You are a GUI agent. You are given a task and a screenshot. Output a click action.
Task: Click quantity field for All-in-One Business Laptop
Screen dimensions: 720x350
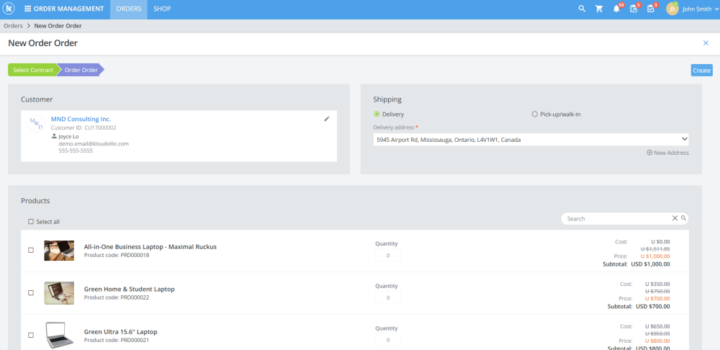click(388, 256)
